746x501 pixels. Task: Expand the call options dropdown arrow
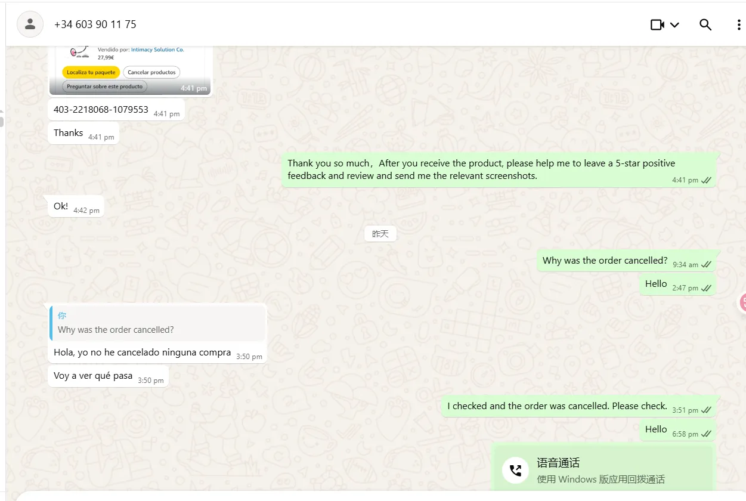tap(674, 25)
